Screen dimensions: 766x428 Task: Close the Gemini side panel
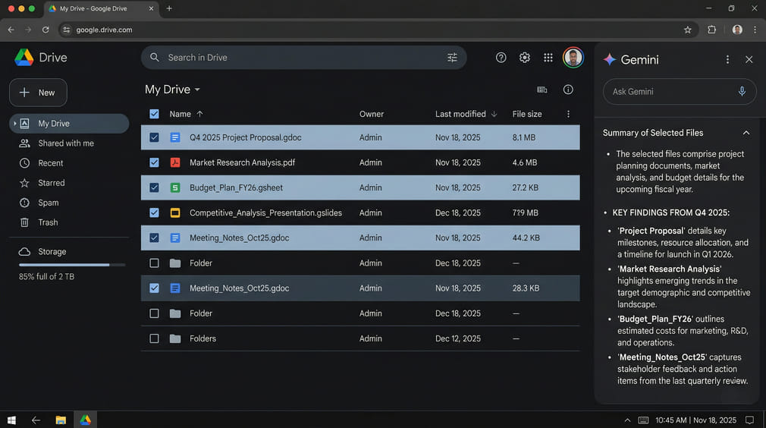(749, 60)
